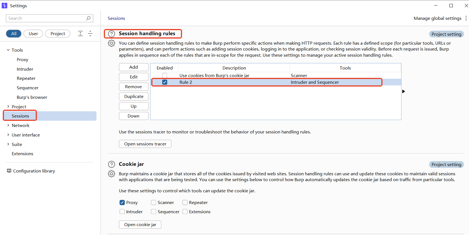
Task: Select the All filter tab
Action: click(x=14, y=33)
